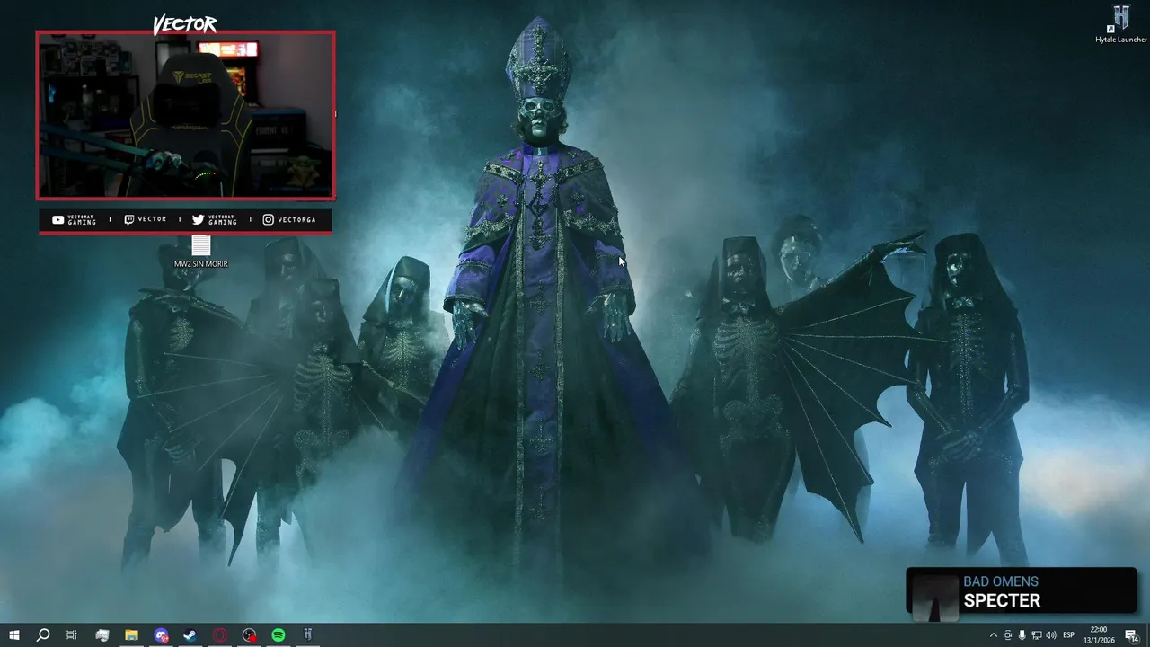
Task: Show hidden system tray icons
Action: click(x=993, y=635)
